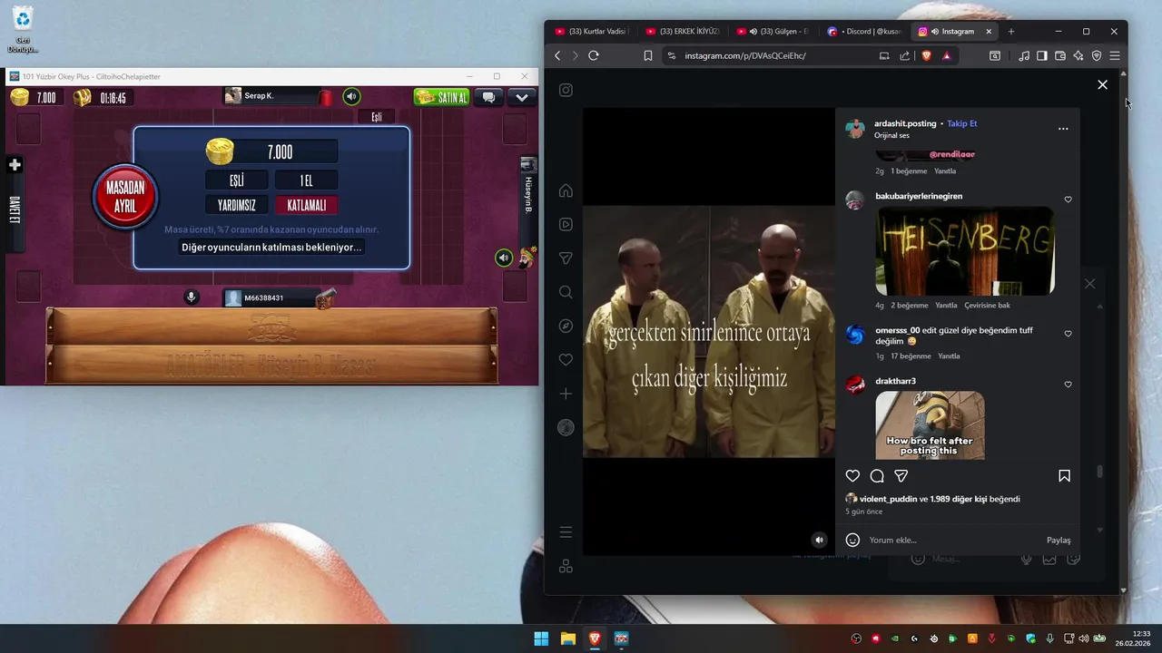Open the post's three-dot options menu
1162x653 pixels.
click(1063, 129)
